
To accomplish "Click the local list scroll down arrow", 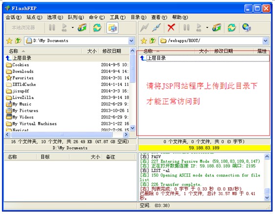I will (132, 128).
